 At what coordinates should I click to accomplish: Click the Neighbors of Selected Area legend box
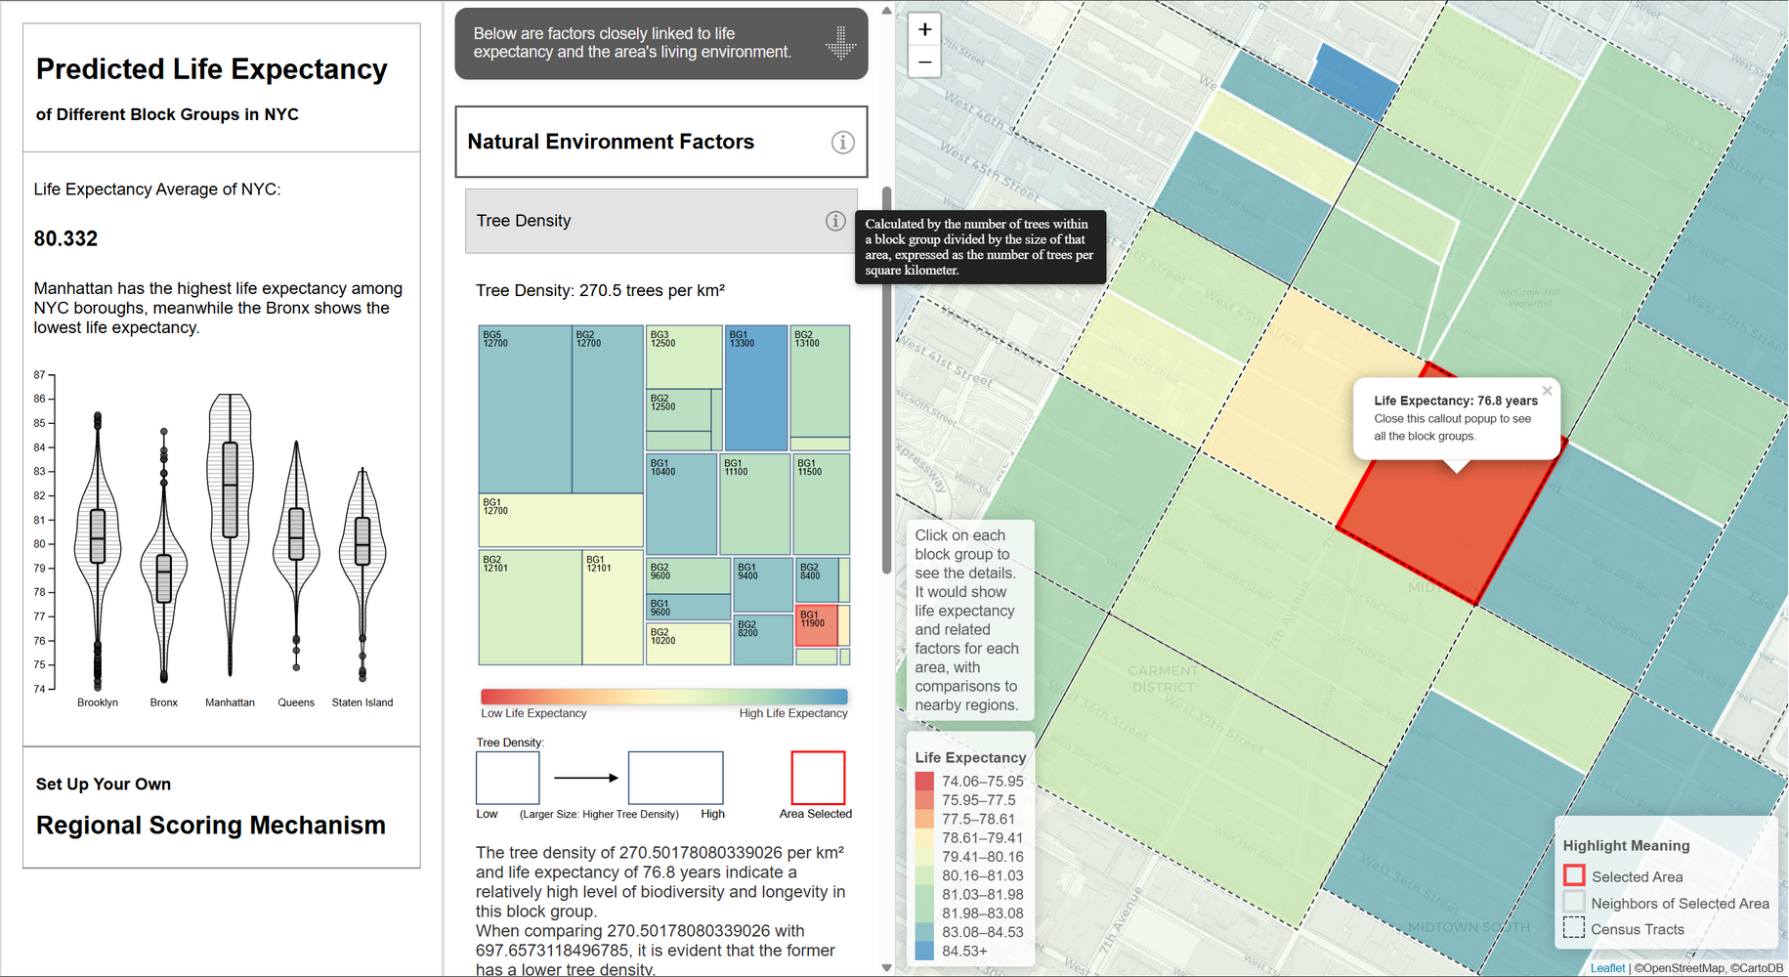click(x=1574, y=902)
